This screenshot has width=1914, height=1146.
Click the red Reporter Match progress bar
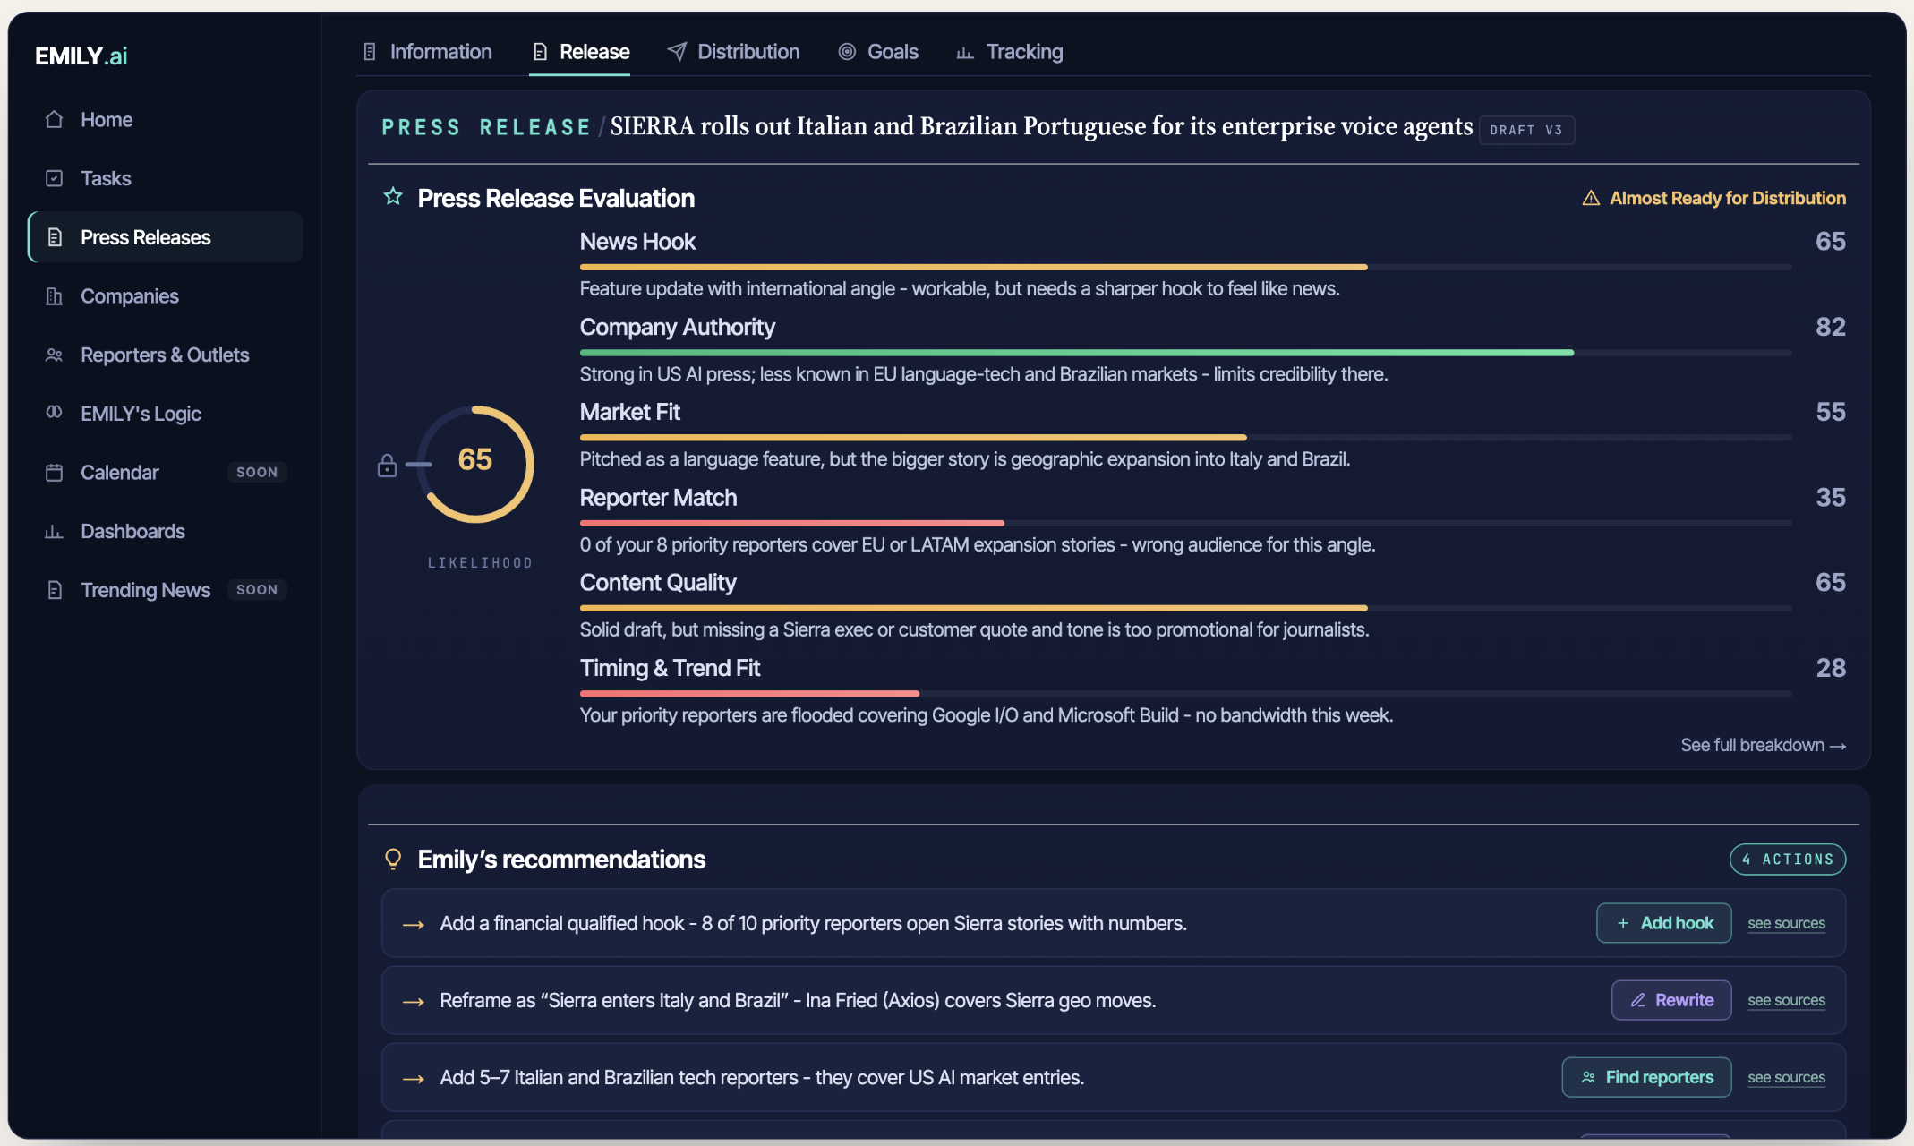[x=791, y=523]
